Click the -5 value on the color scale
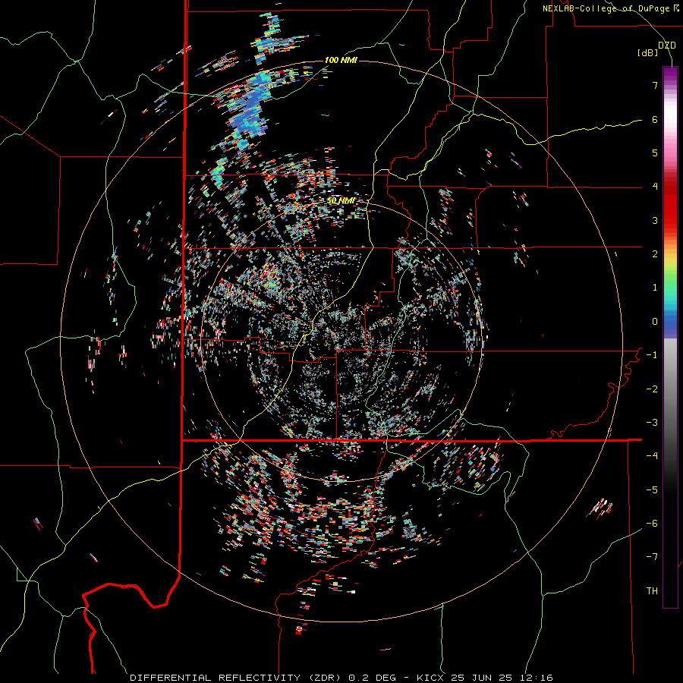 pos(652,489)
